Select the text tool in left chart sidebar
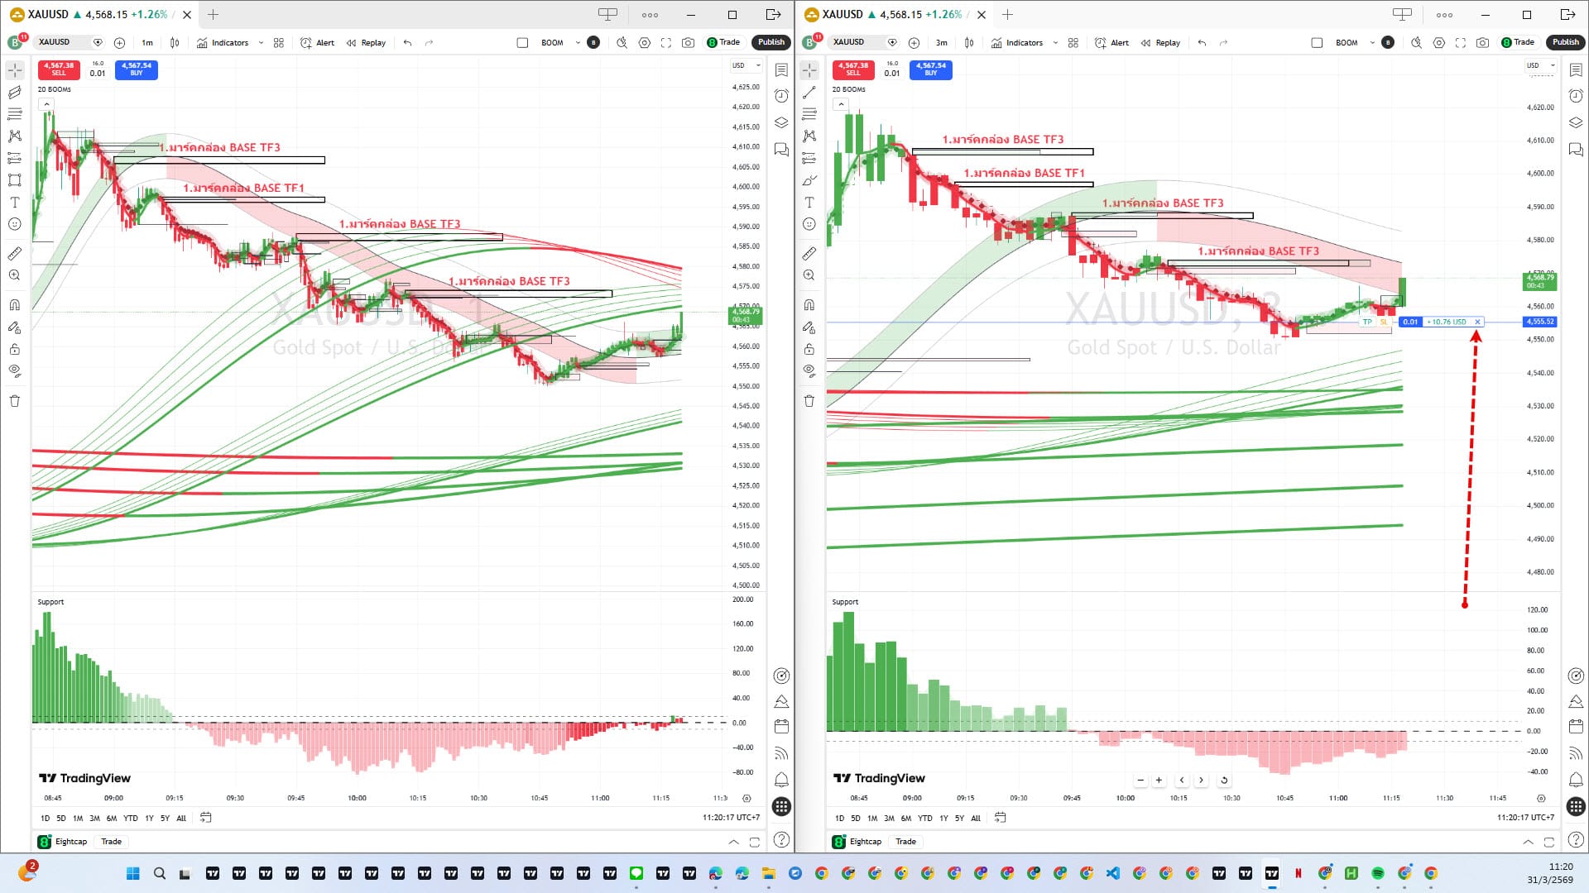Image resolution: width=1589 pixels, height=893 pixels. point(14,203)
